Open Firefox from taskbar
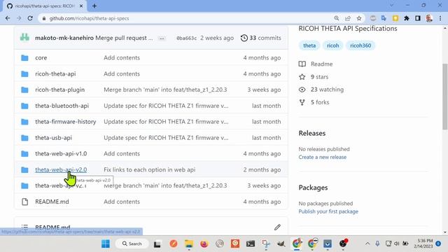This screenshot has height=252, width=448. pos(204,244)
